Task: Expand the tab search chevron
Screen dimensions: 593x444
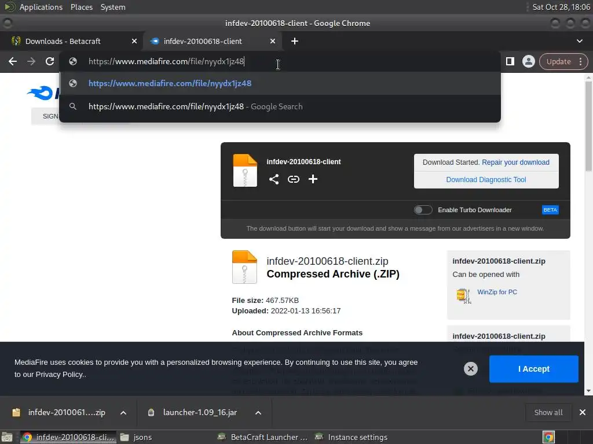Action: (579, 41)
